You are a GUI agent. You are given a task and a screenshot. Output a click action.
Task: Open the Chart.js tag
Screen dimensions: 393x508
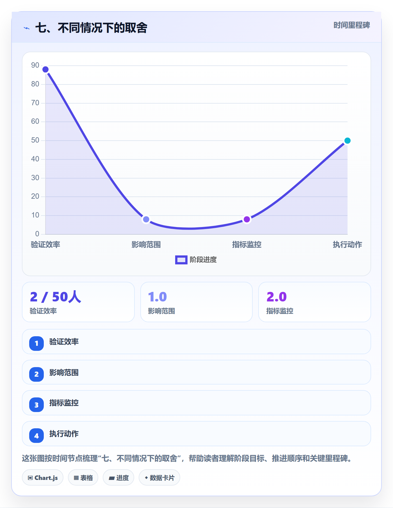click(x=43, y=477)
